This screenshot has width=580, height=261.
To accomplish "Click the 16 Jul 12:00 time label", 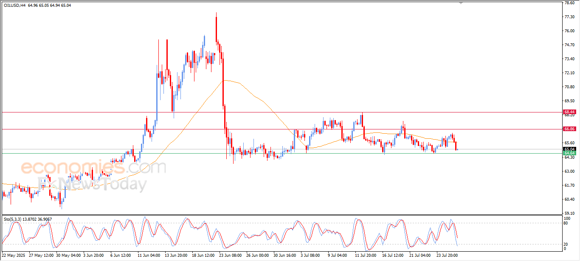I will [x=394, y=256].
